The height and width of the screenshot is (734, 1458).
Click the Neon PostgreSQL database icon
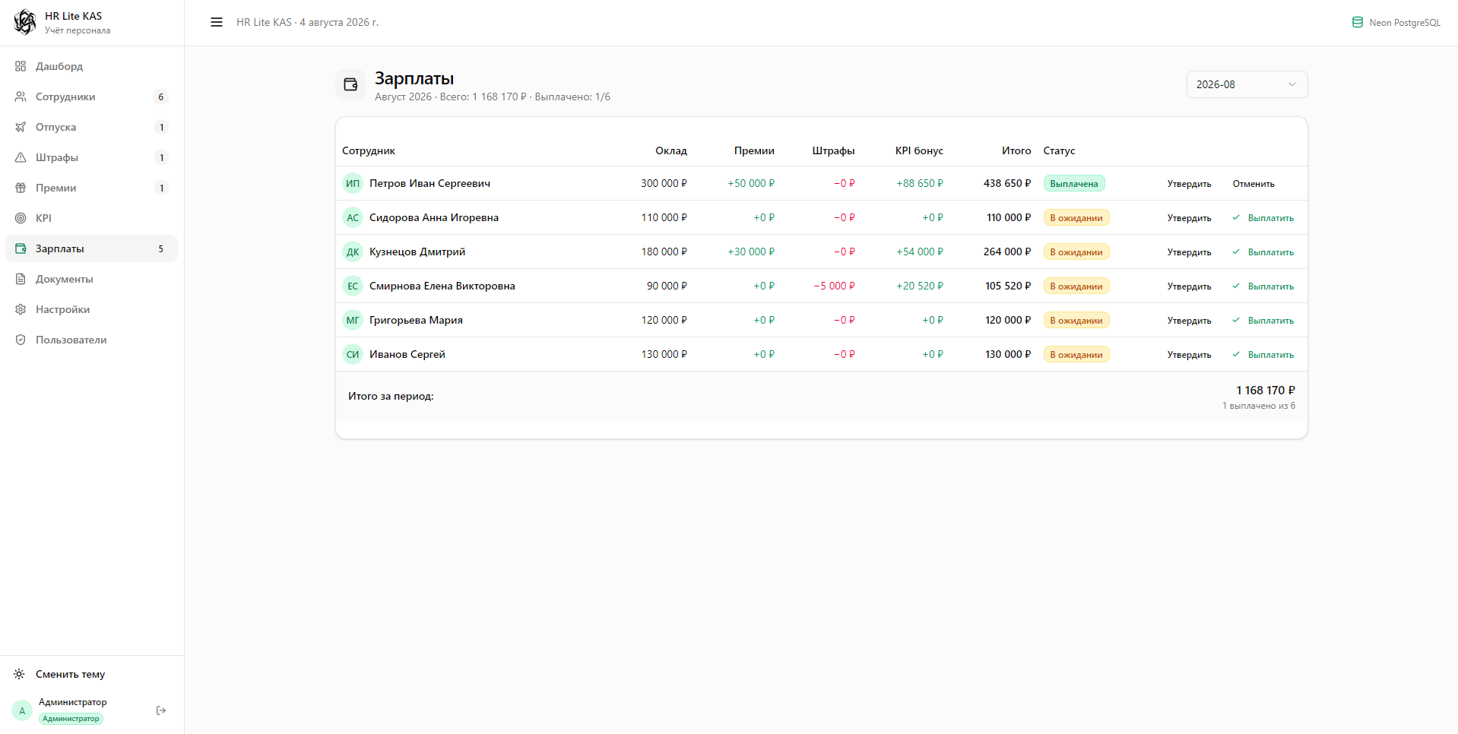pos(1358,22)
